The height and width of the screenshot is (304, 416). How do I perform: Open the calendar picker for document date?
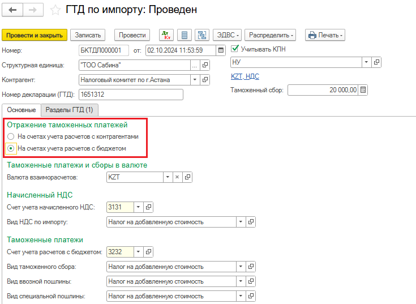[x=221, y=50]
